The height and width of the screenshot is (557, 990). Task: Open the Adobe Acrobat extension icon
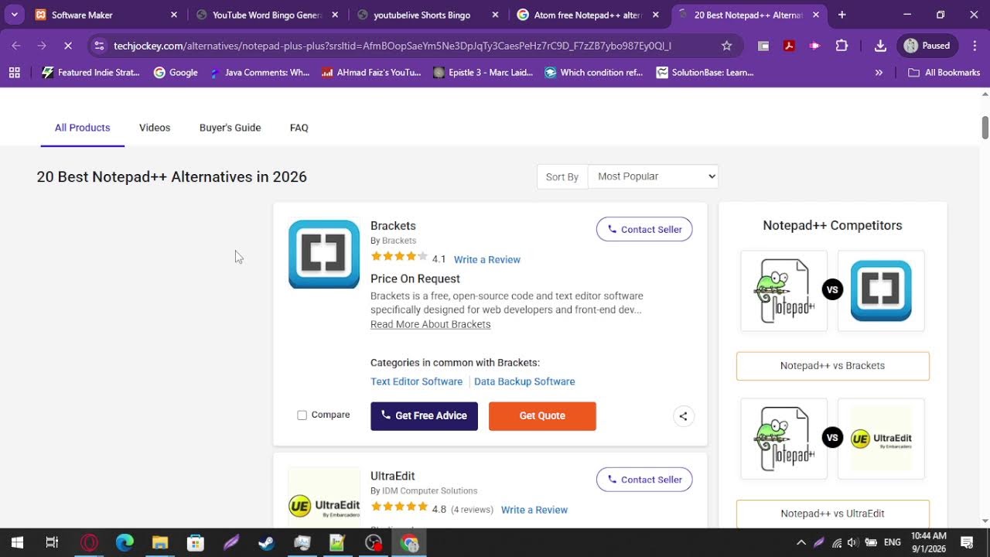[789, 46]
